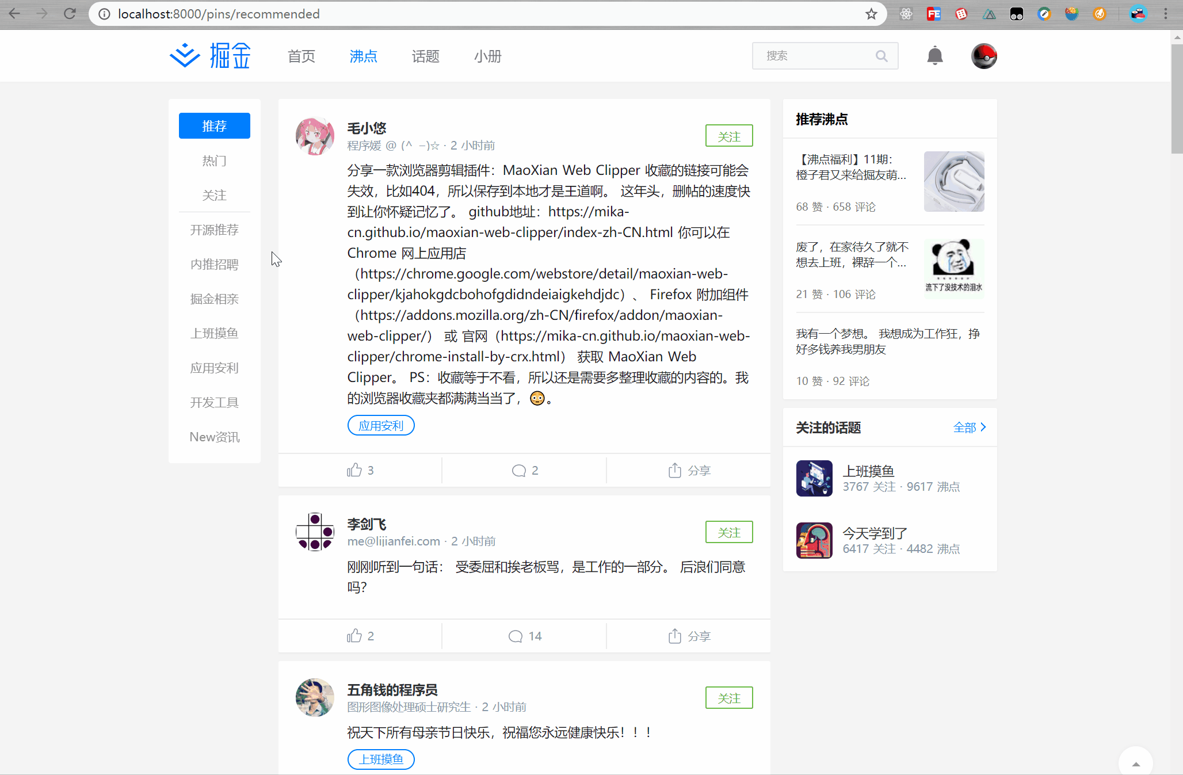The height and width of the screenshot is (775, 1183).
Task: Click the 掘金 logo icon
Action: pos(185,56)
